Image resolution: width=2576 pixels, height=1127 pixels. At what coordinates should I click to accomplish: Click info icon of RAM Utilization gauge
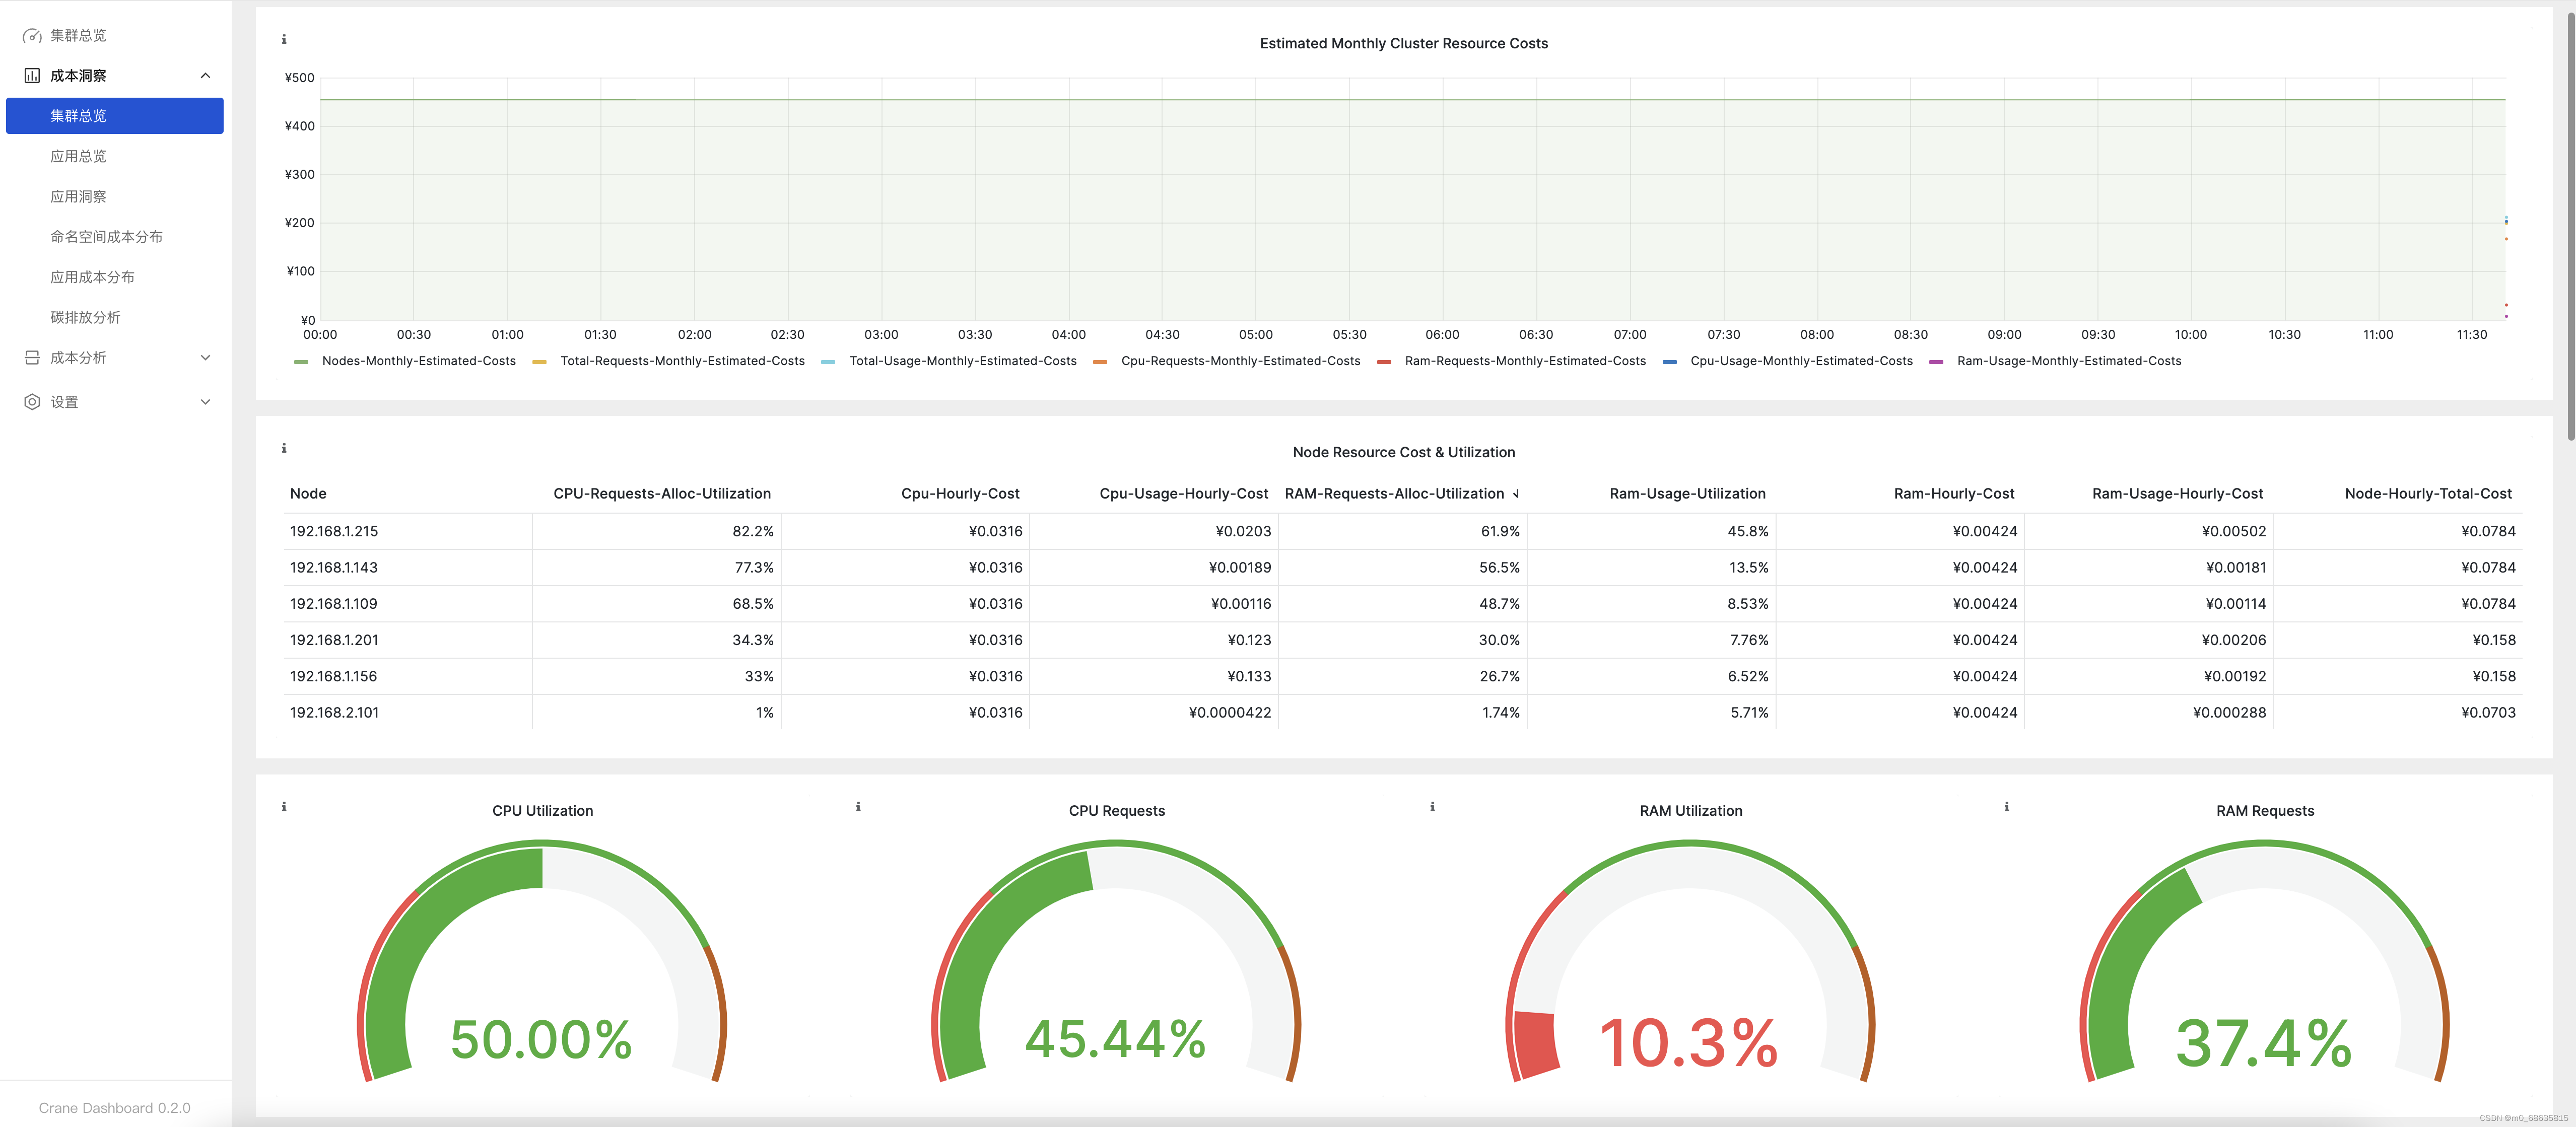coord(1432,807)
